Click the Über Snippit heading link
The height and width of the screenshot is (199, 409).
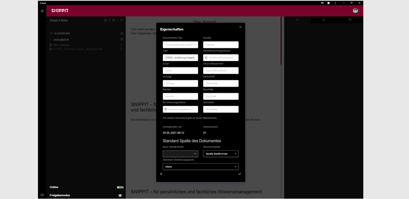tap(204, 22)
